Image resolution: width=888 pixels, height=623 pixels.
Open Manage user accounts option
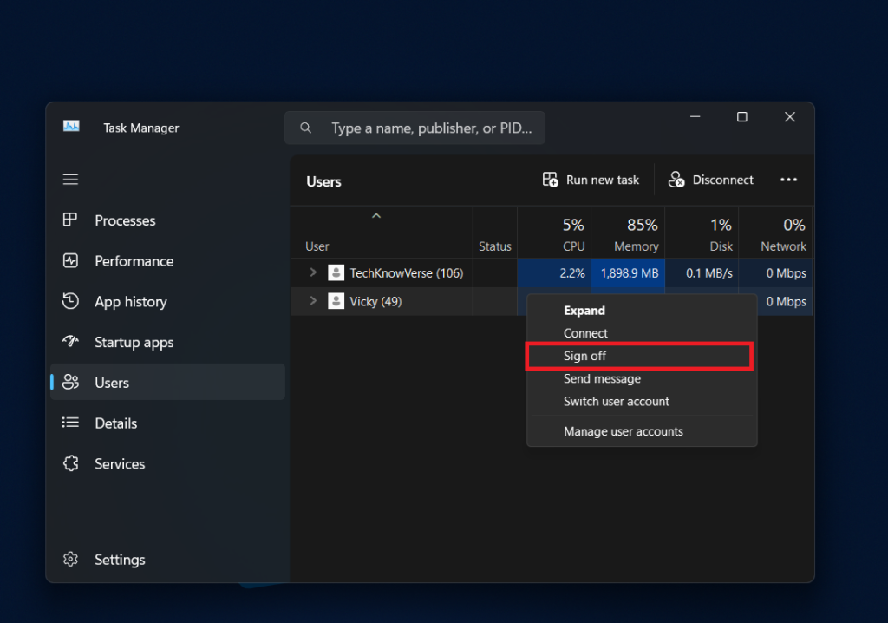coord(624,431)
